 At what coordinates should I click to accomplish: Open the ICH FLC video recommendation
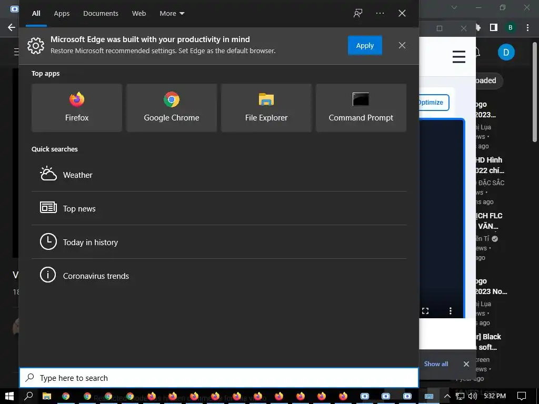coord(490,221)
